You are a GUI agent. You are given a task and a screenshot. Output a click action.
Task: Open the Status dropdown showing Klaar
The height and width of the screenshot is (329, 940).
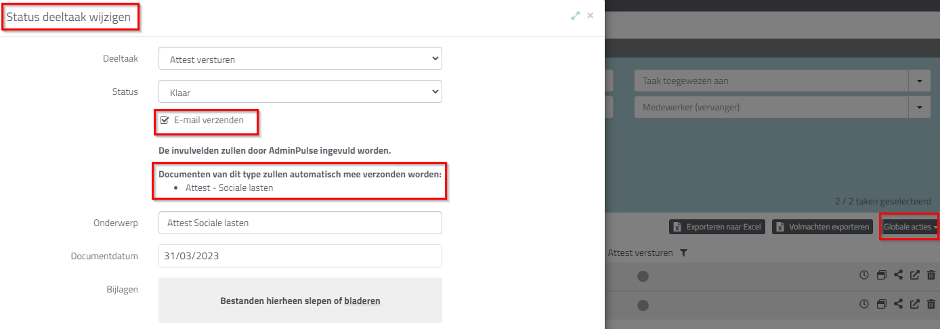click(x=300, y=91)
